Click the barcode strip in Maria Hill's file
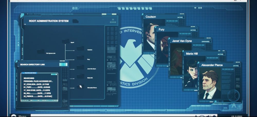Image resolution: width=257 pixels, height=117 pixels. (213, 58)
